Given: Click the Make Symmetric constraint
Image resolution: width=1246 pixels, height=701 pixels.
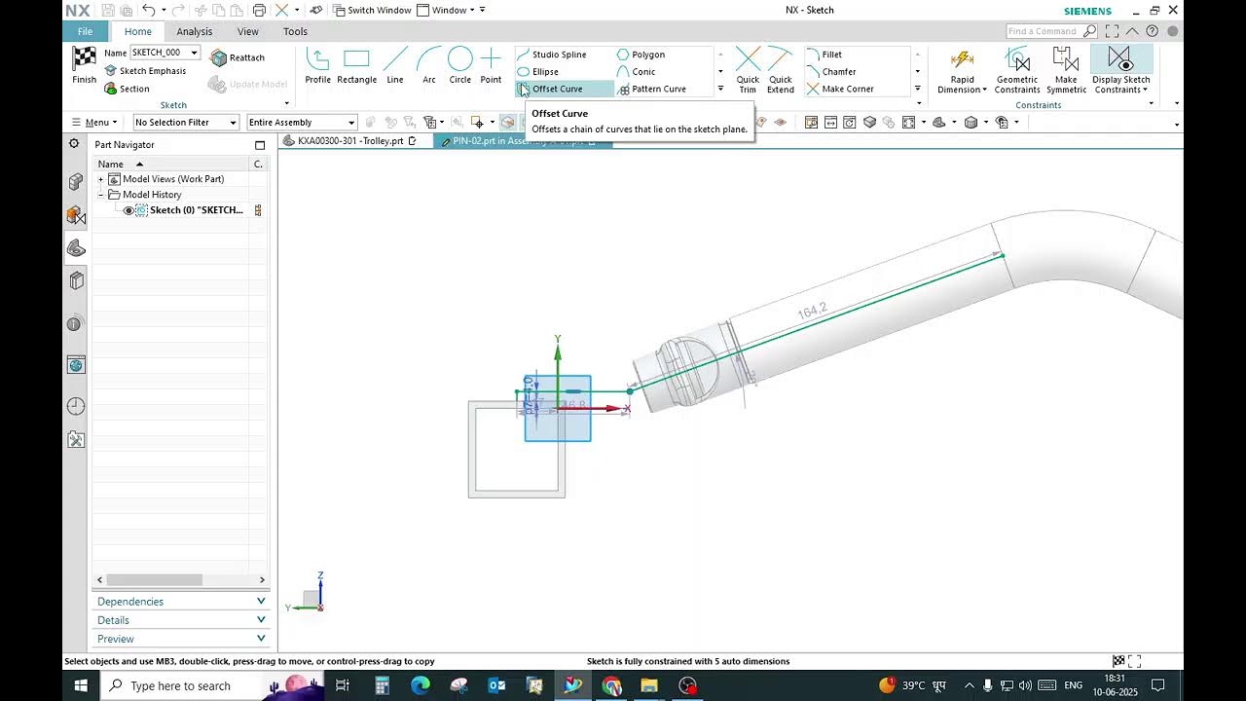Looking at the screenshot, I should tap(1066, 70).
